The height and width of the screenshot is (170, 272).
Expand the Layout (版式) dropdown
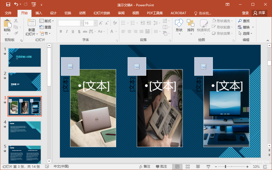[47, 21]
